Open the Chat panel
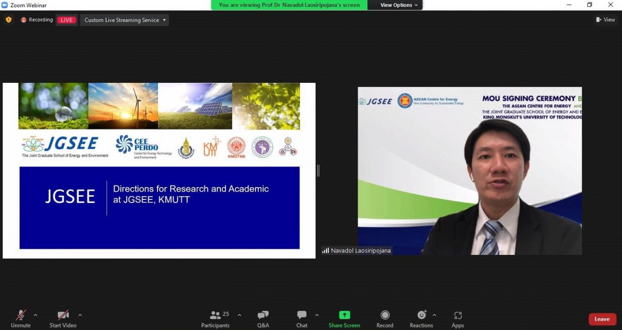The width and height of the screenshot is (622, 330). (x=302, y=318)
